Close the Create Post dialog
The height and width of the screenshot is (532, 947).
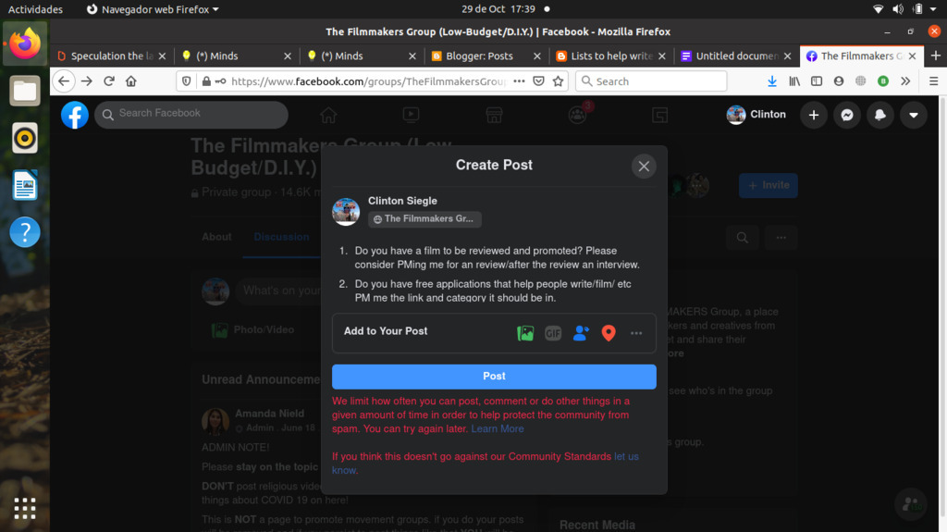pyautogui.click(x=644, y=167)
